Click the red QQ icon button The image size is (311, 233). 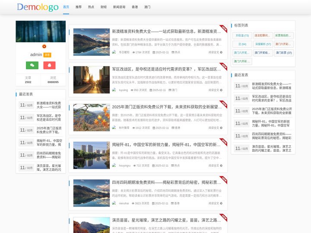tap(49, 65)
